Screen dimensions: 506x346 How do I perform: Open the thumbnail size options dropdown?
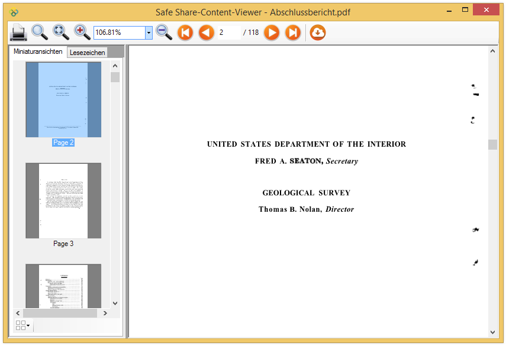[x=23, y=325]
